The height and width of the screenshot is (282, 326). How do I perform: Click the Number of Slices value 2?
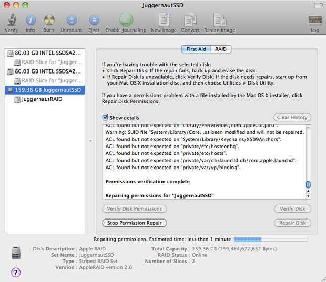coord(193,261)
